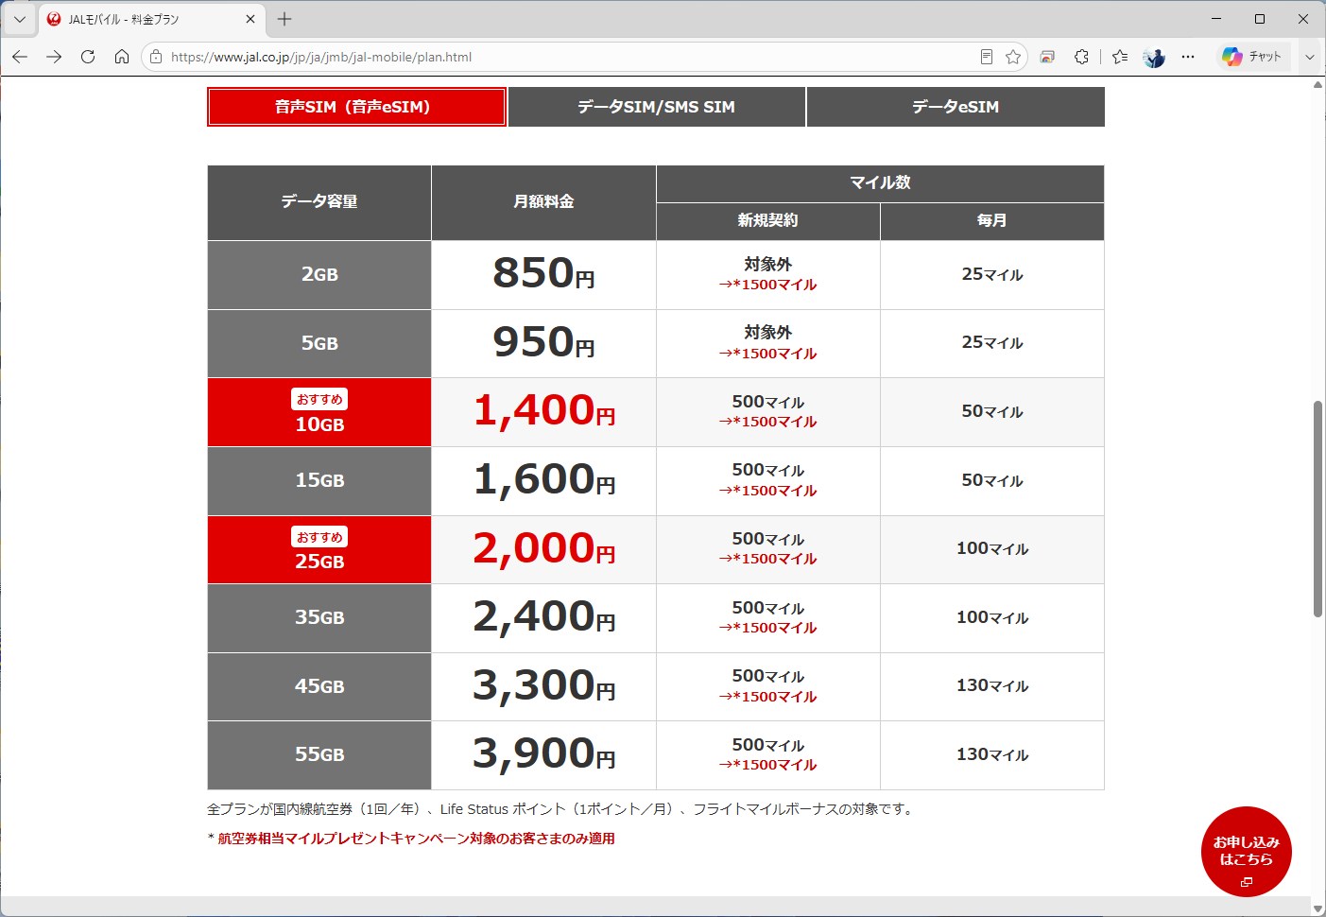
Task: Click the 2,400円 monthly price
Action: [544, 616]
